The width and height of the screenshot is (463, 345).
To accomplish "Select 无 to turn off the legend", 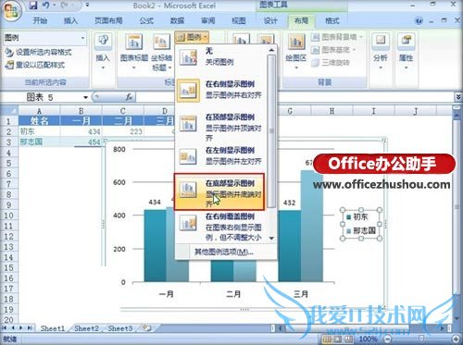I will pos(221,56).
